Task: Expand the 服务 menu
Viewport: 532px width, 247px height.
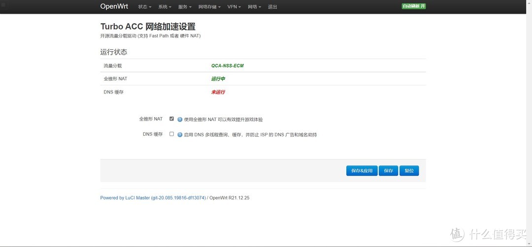Action: [x=185, y=7]
